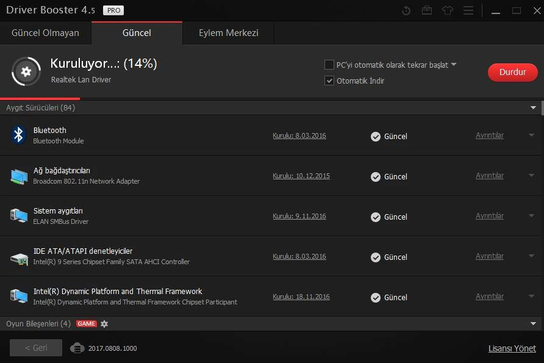Open Oyun Bileşenleri gear settings icon

pyautogui.click(x=104, y=323)
